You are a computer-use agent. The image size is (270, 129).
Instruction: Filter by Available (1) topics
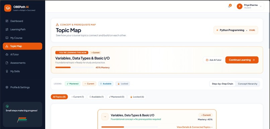(x=96, y=97)
